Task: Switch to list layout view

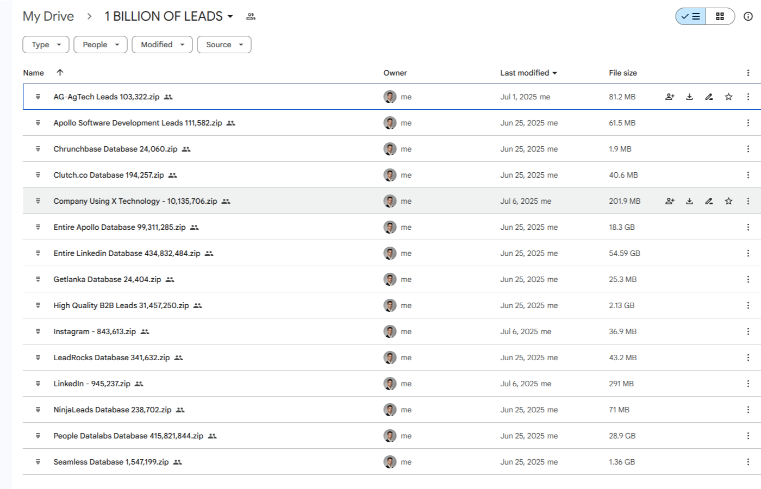Action: point(690,16)
